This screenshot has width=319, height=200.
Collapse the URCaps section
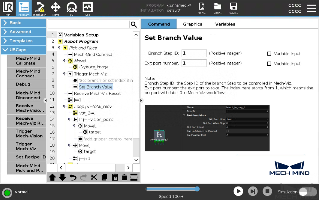pyautogui.click(x=23, y=49)
